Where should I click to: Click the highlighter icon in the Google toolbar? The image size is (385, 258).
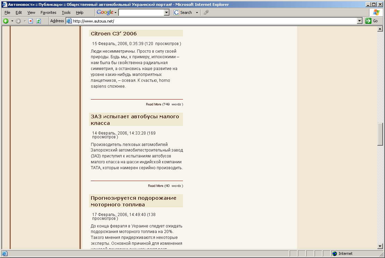click(206, 12)
